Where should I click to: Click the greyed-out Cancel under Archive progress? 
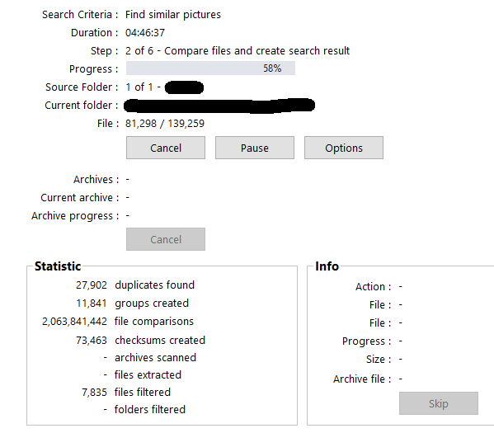coord(166,239)
